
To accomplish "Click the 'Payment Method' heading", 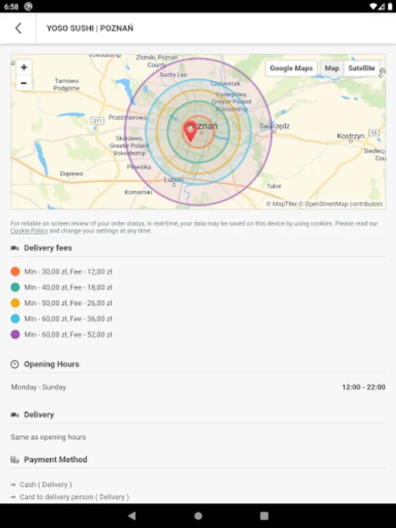I will [56, 459].
